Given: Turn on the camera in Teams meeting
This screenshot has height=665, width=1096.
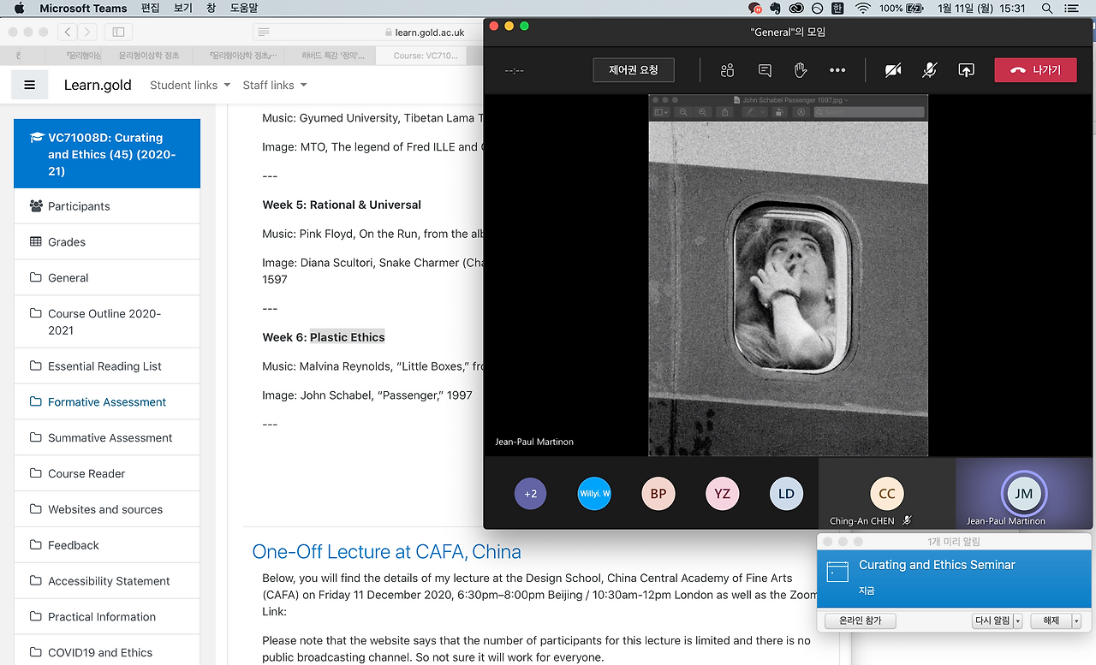Looking at the screenshot, I should point(893,70).
